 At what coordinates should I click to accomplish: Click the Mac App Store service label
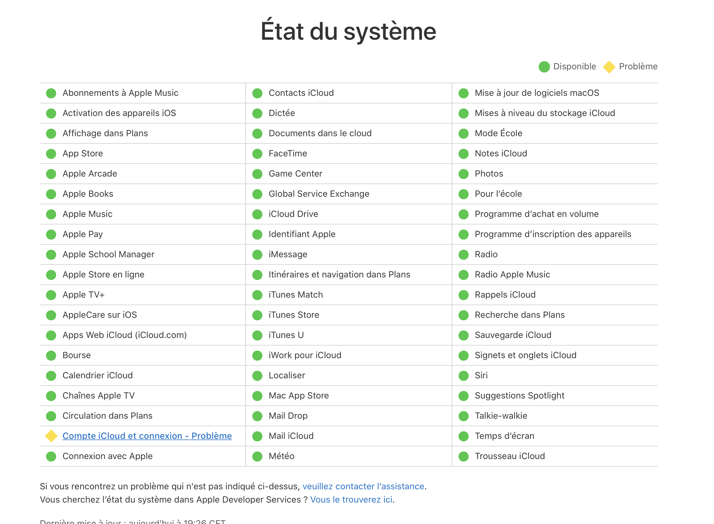[298, 396]
